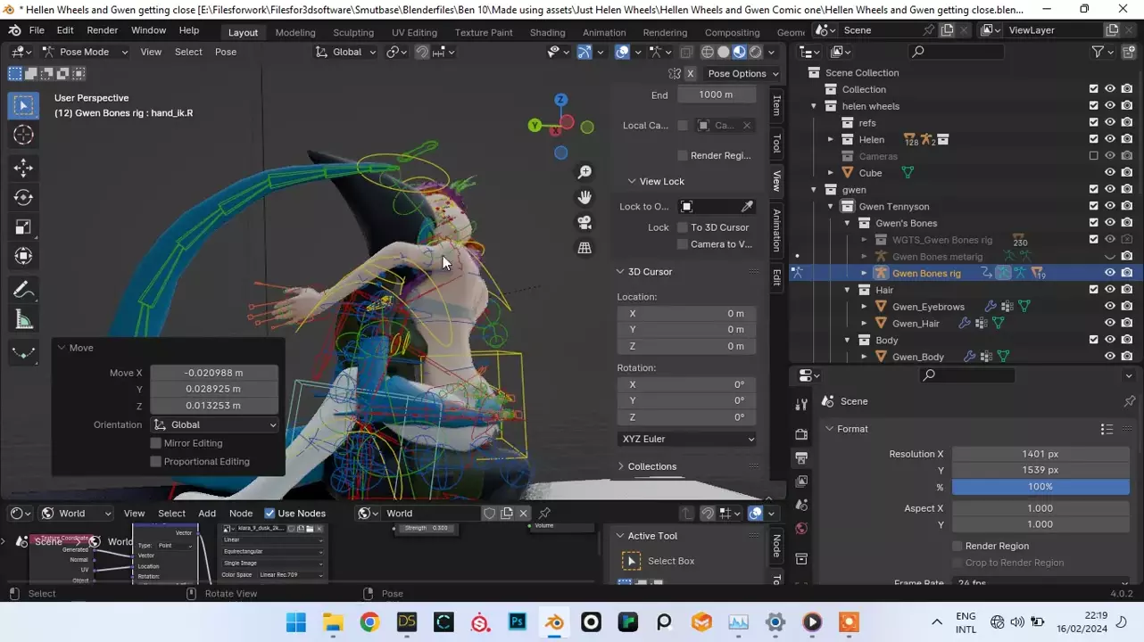Adjust the resolution percentage 100% slider

tap(1040, 487)
